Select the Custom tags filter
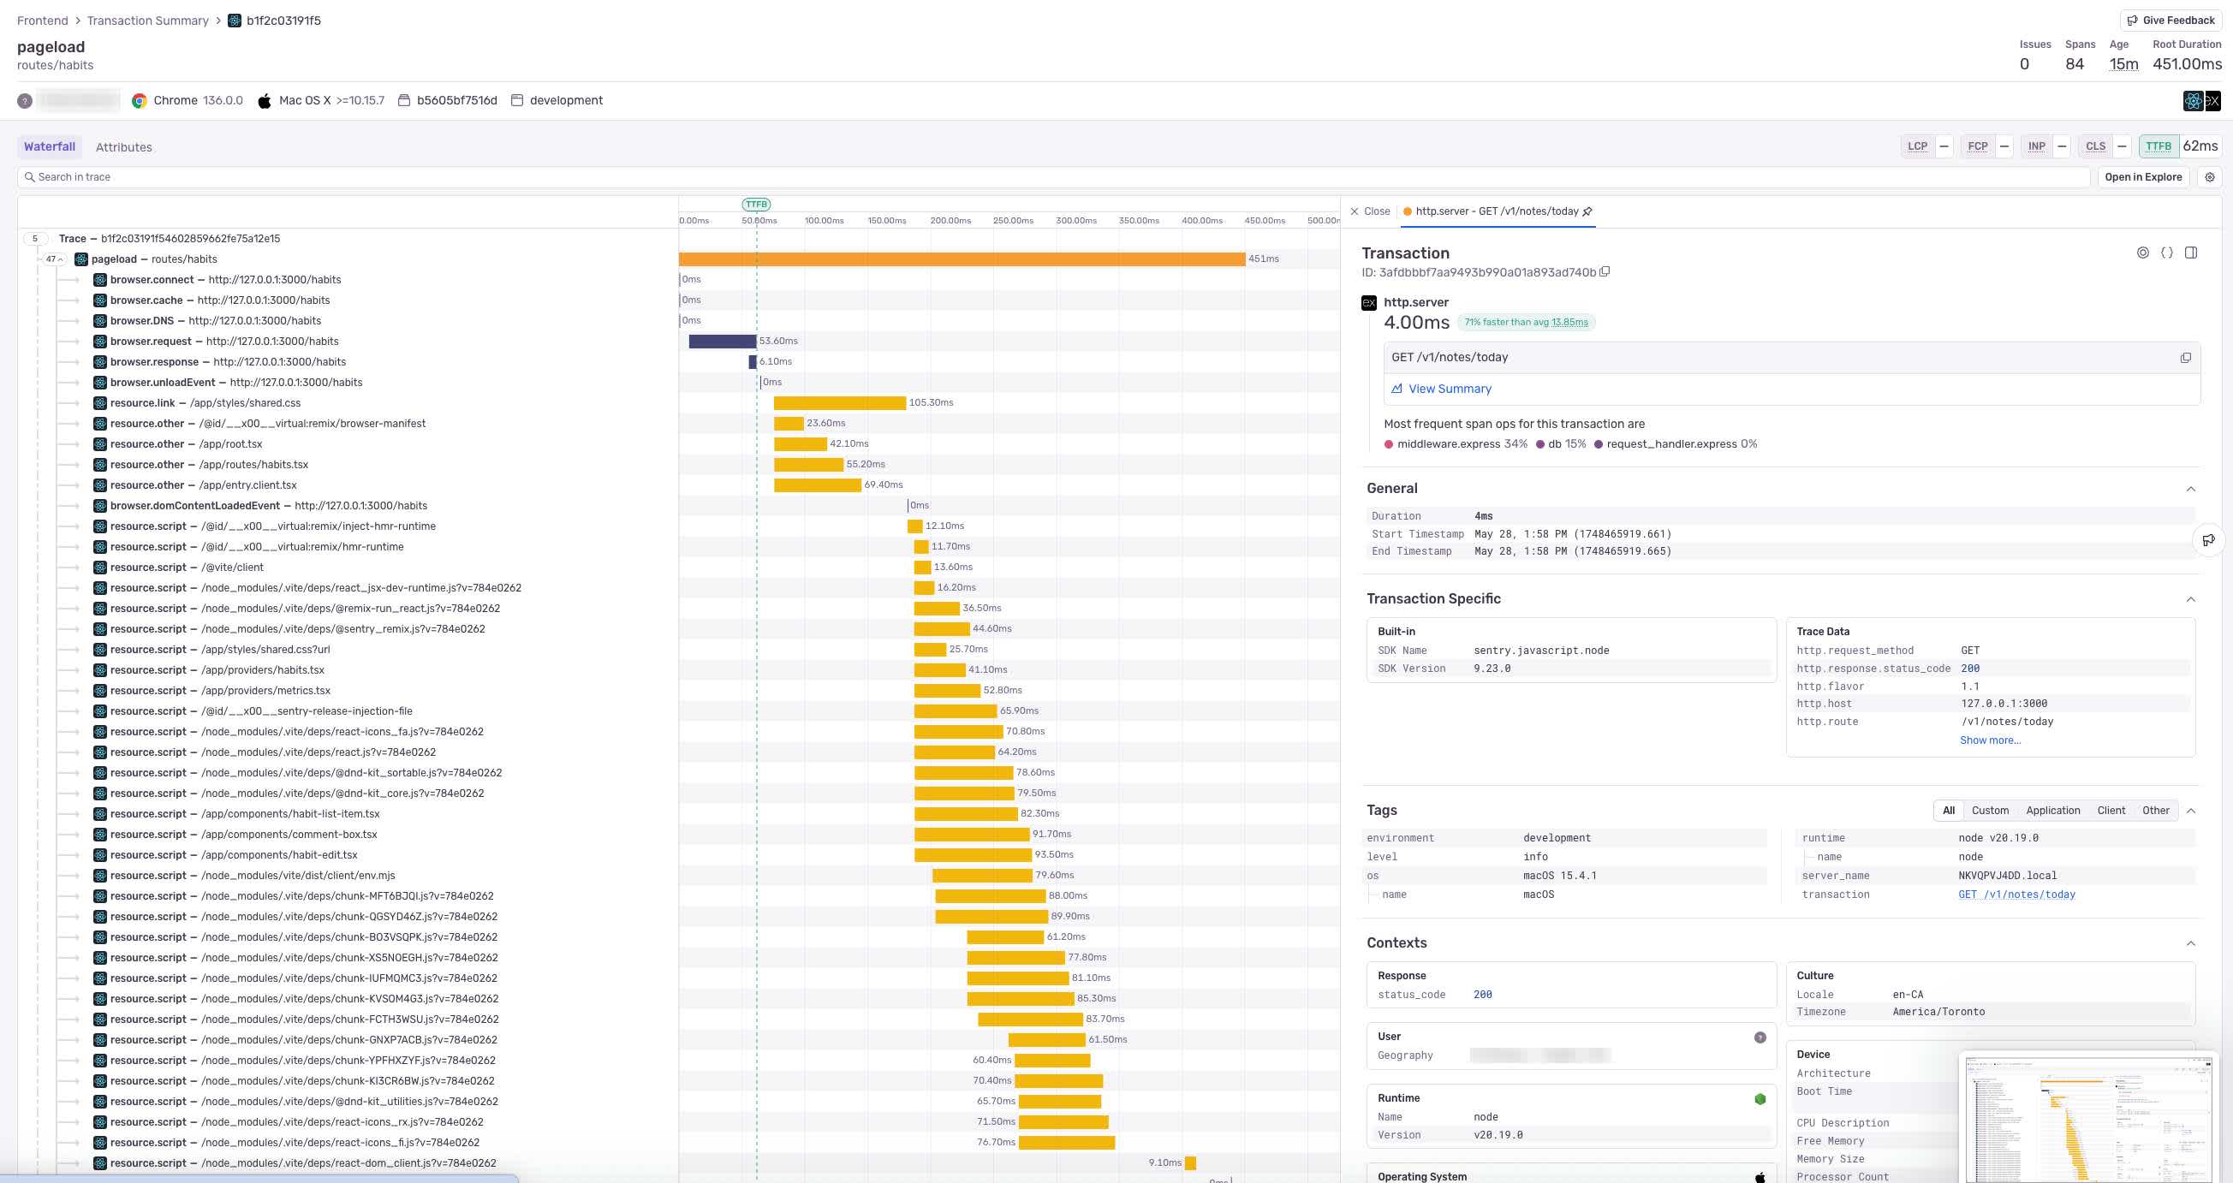The image size is (2233, 1183). click(x=1990, y=811)
